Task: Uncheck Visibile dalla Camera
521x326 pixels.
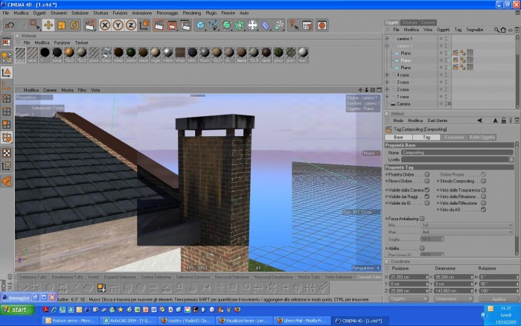Action: point(427,190)
